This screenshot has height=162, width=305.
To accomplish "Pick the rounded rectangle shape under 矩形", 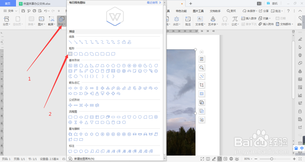I will (x=76, y=54).
